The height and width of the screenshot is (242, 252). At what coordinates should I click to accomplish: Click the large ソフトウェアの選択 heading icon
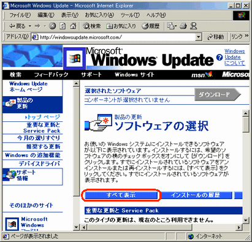pyautogui.click(x=98, y=123)
